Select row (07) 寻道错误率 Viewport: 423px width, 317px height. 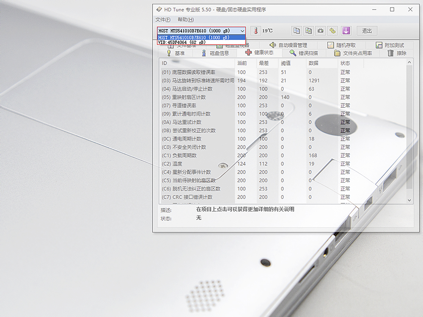point(283,106)
